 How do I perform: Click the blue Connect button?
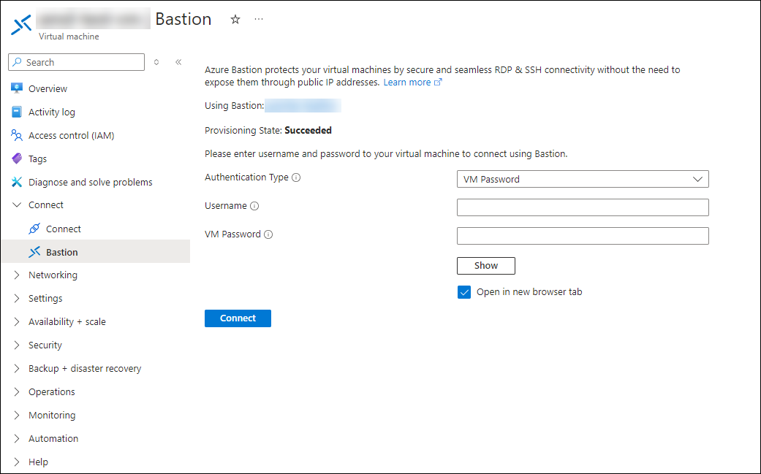point(238,318)
